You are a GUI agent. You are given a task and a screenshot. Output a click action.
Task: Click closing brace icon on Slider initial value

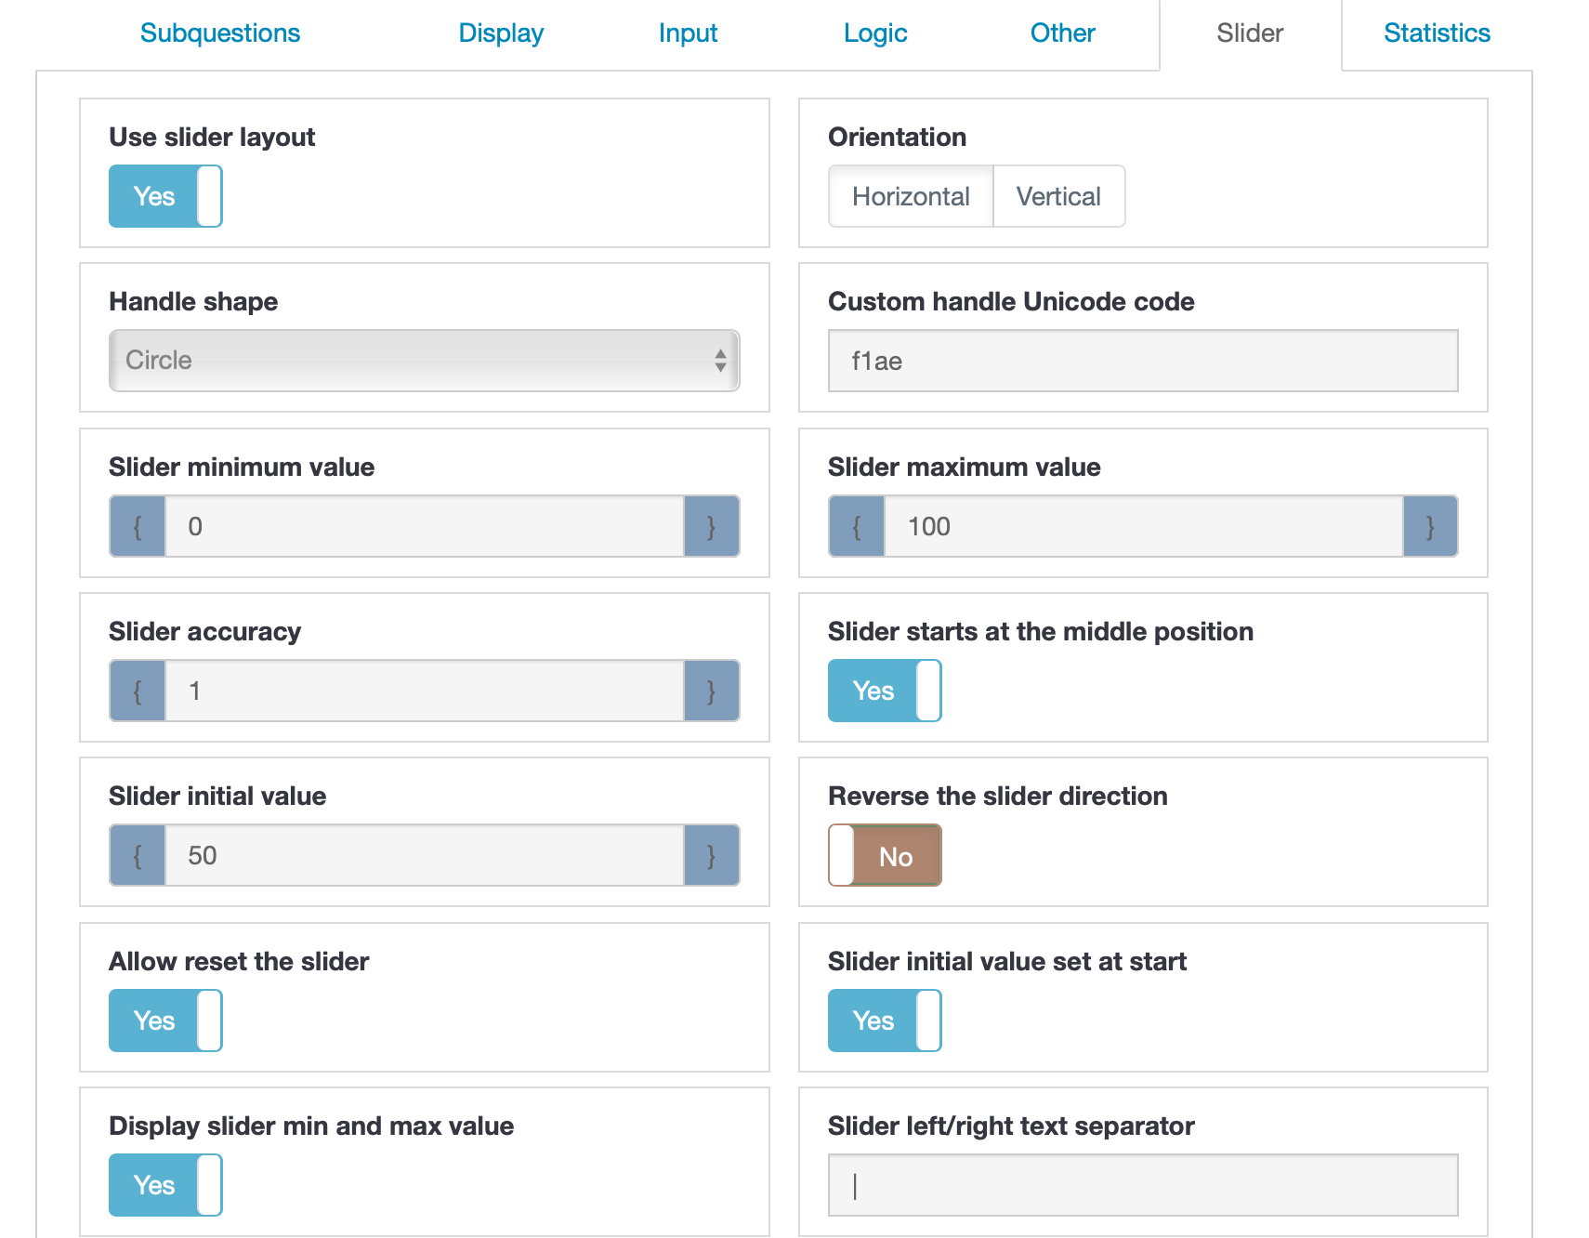pyautogui.click(x=712, y=856)
